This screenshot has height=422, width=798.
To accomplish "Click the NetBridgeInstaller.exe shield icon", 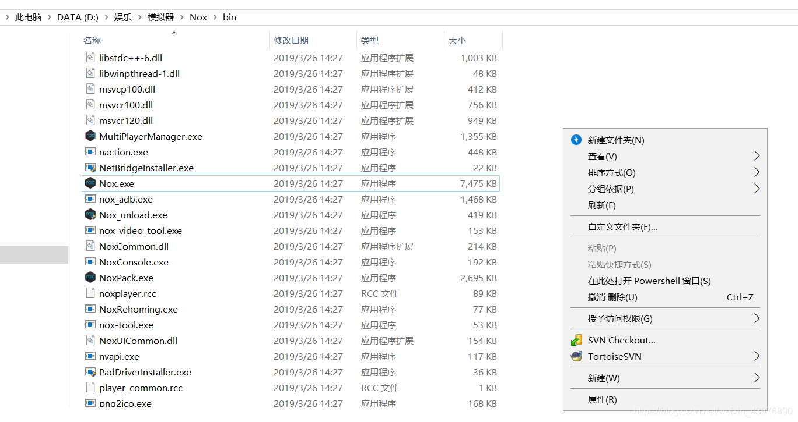I will pyautogui.click(x=90, y=168).
